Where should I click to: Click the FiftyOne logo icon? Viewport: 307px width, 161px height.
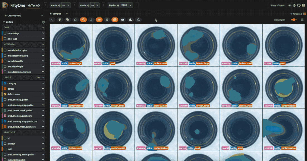point(5,5)
